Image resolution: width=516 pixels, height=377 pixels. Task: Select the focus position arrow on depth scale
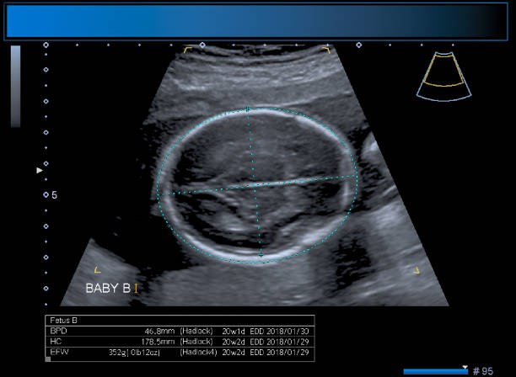click(38, 170)
